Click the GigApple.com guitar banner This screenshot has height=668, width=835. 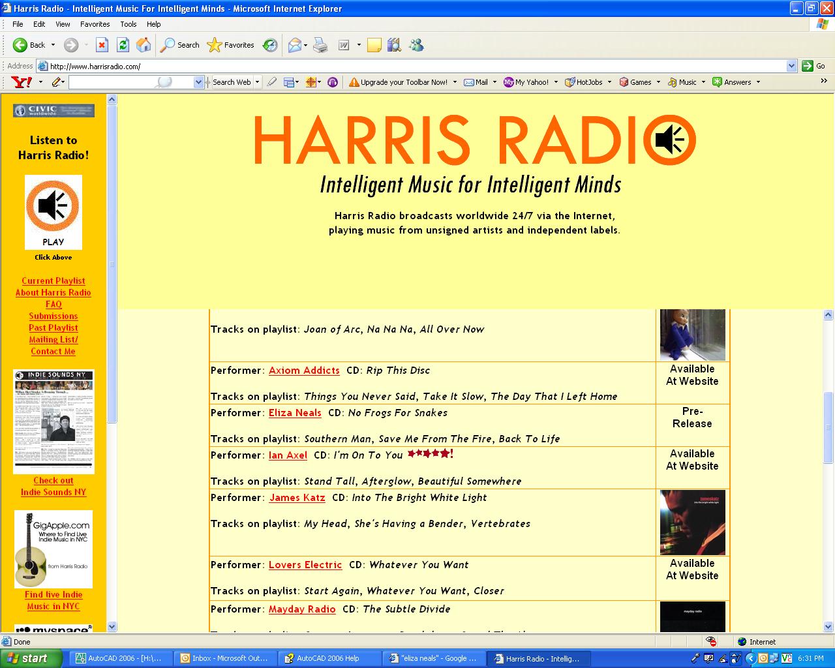pyautogui.click(x=53, y=549)
